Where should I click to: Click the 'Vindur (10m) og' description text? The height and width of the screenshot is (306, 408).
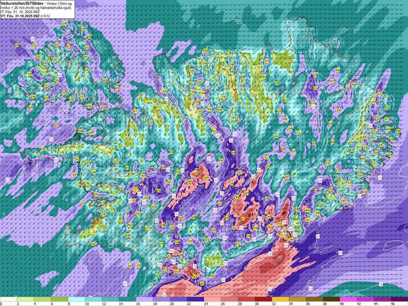pos(60,3)
